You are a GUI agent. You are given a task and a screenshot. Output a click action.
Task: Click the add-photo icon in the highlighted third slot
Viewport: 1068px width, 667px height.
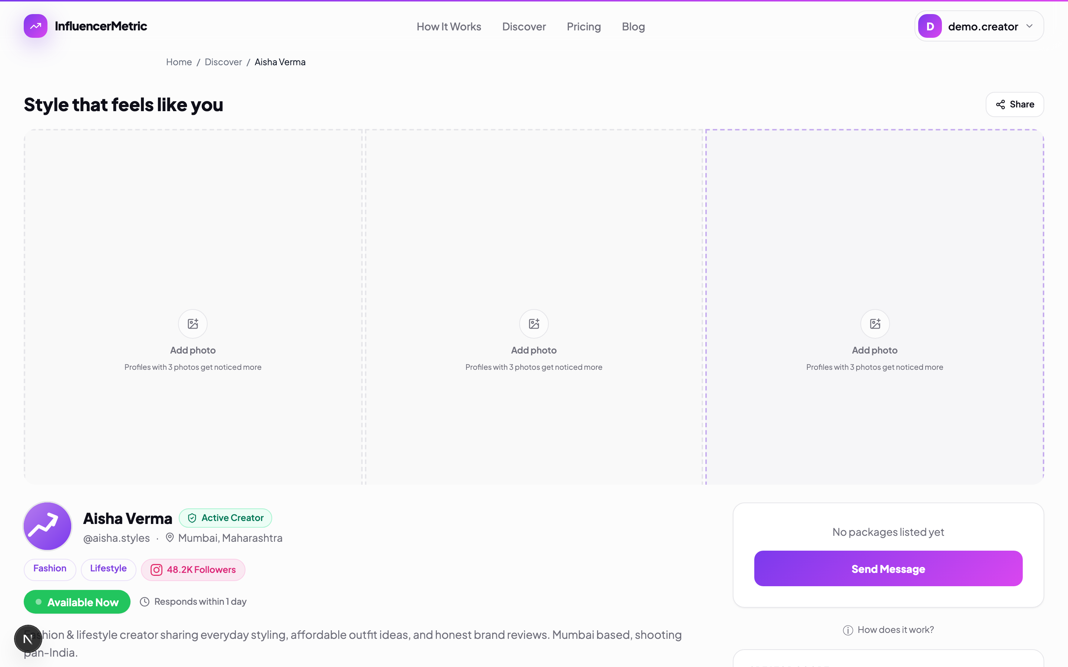pos(875,324)
